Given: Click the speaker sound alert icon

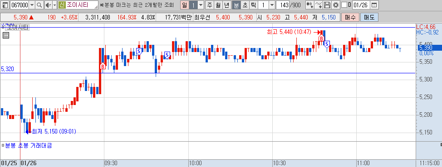Looking at the screenshot, I should (x=48, y=5).
